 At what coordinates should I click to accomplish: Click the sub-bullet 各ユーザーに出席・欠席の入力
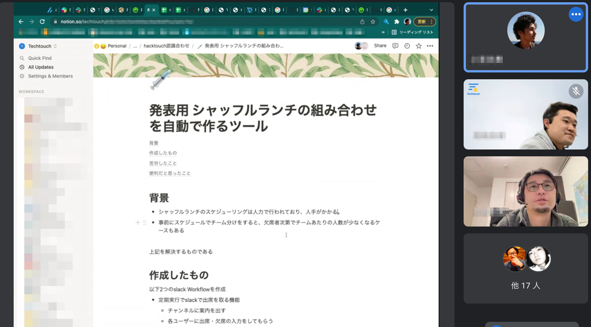point(220,321)
